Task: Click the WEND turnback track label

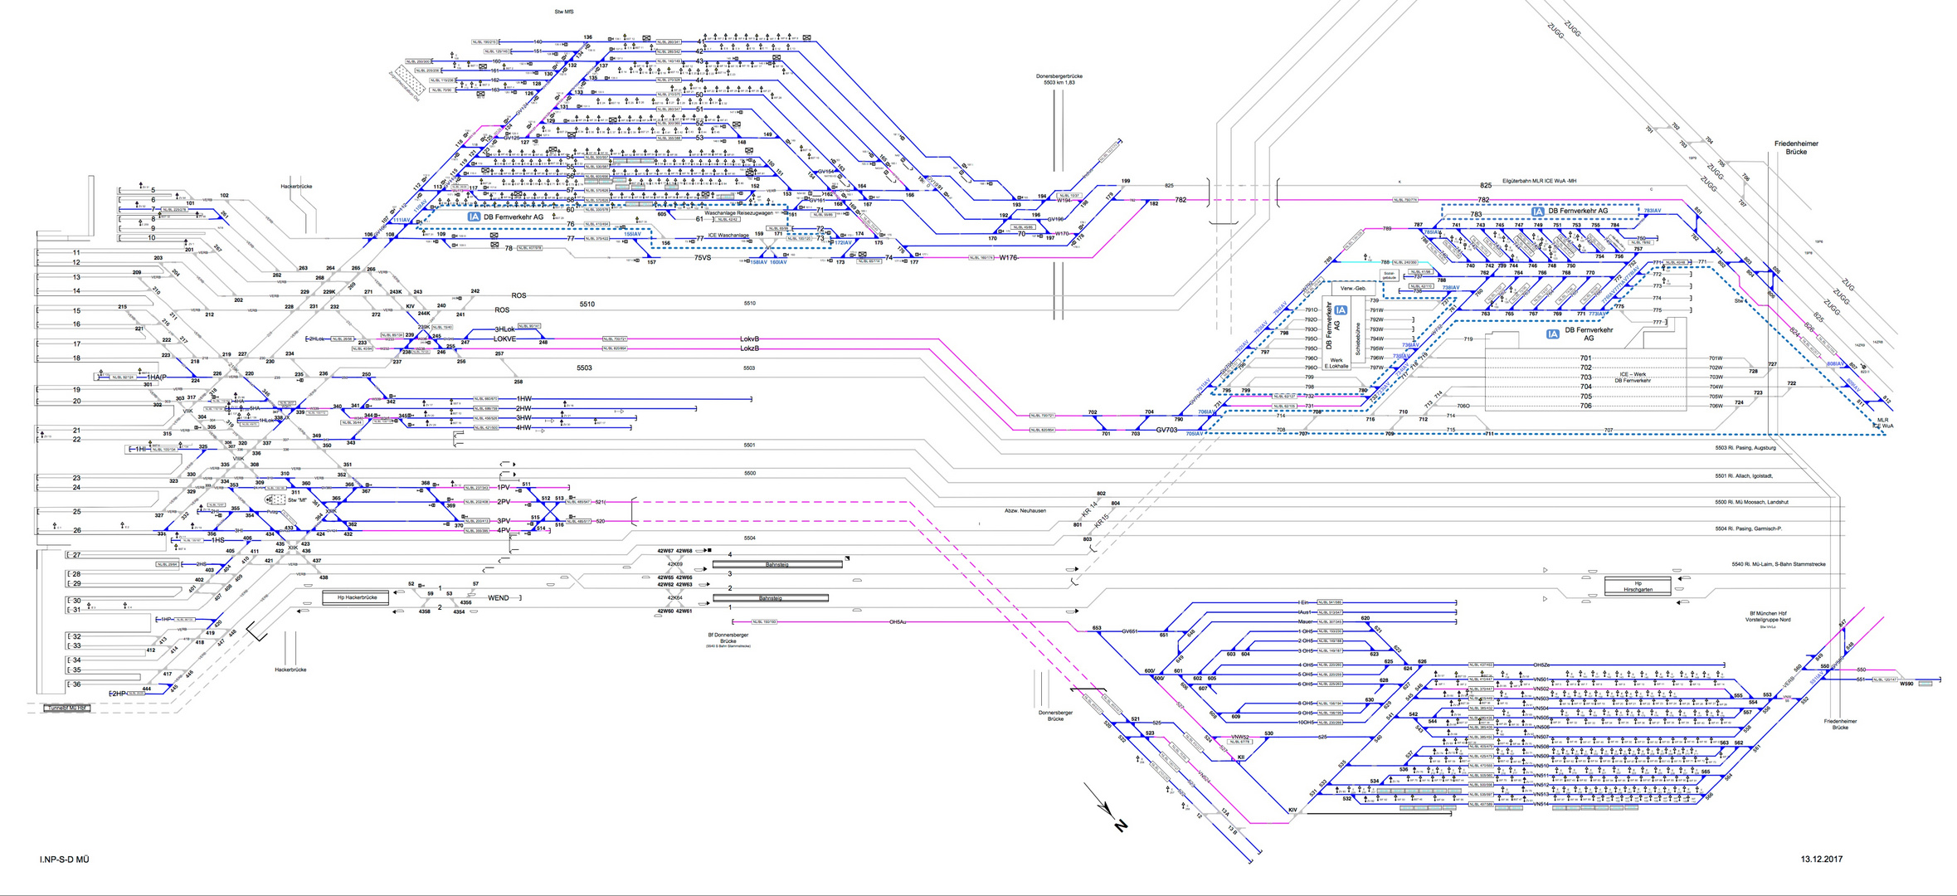Action: click(499, 598)
